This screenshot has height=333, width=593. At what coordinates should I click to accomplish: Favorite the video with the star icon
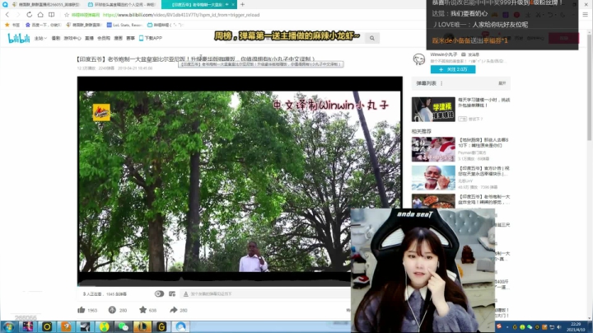(142, 310)
